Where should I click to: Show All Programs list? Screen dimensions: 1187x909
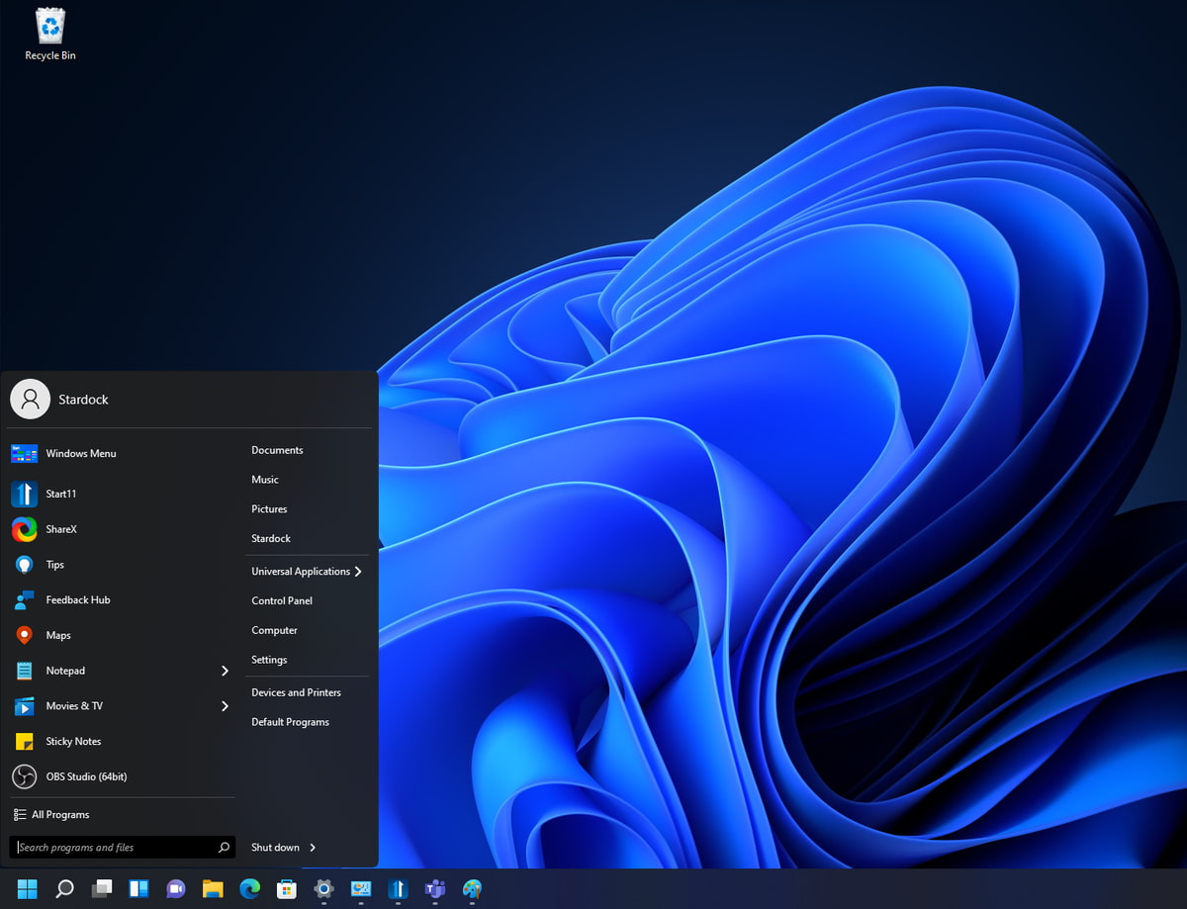pyautogui.click(x=51, y=815)
